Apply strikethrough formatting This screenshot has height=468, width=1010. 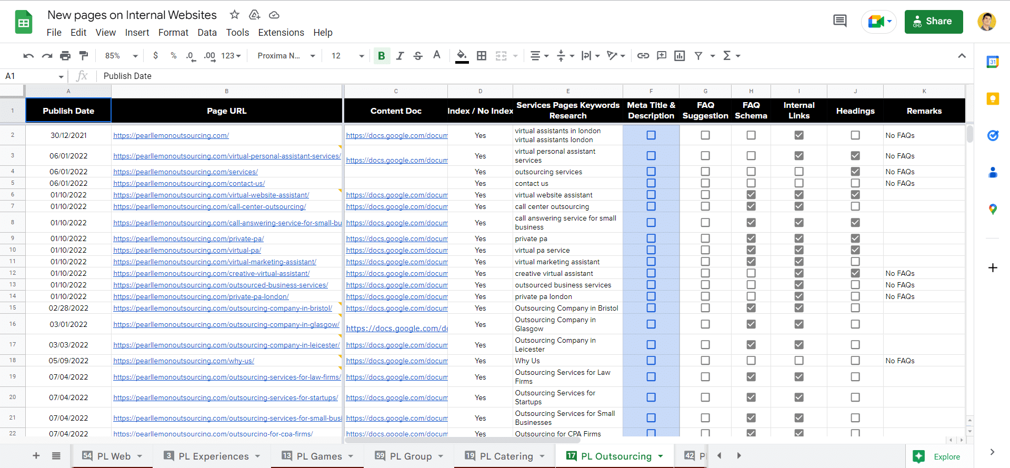point(418,56)
